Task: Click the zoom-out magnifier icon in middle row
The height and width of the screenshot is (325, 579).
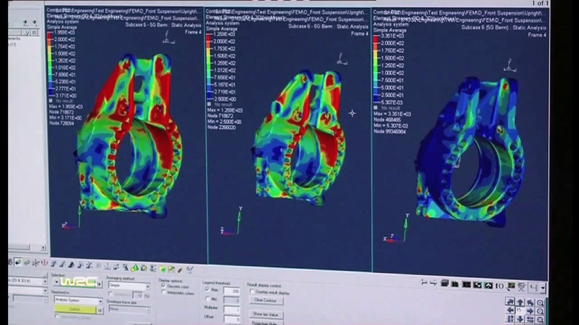Action: pyautogui.click(x=540, y=311)
